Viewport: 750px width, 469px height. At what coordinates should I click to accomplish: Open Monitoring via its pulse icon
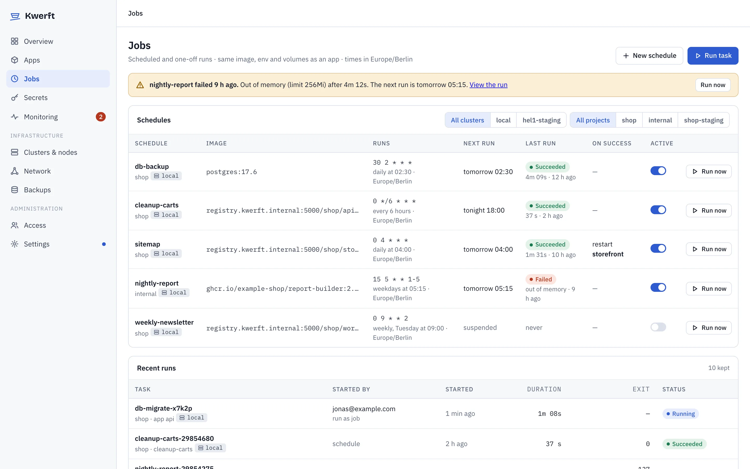click(x=15, y=117)
